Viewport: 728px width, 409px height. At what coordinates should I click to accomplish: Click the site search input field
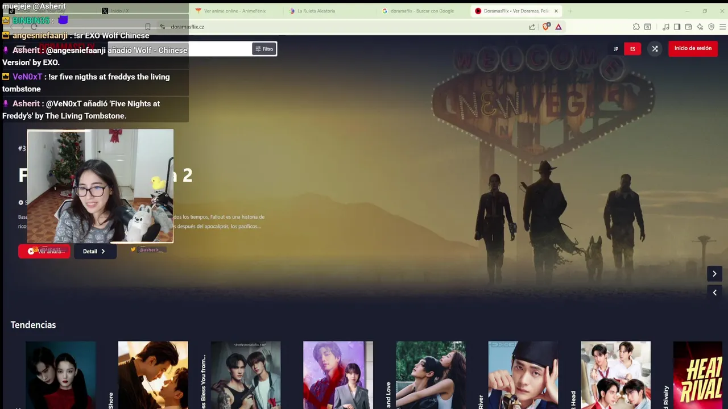[180, 49]
